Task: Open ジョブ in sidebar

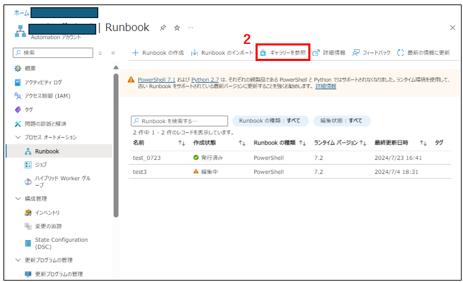Action: coord(41,165)
